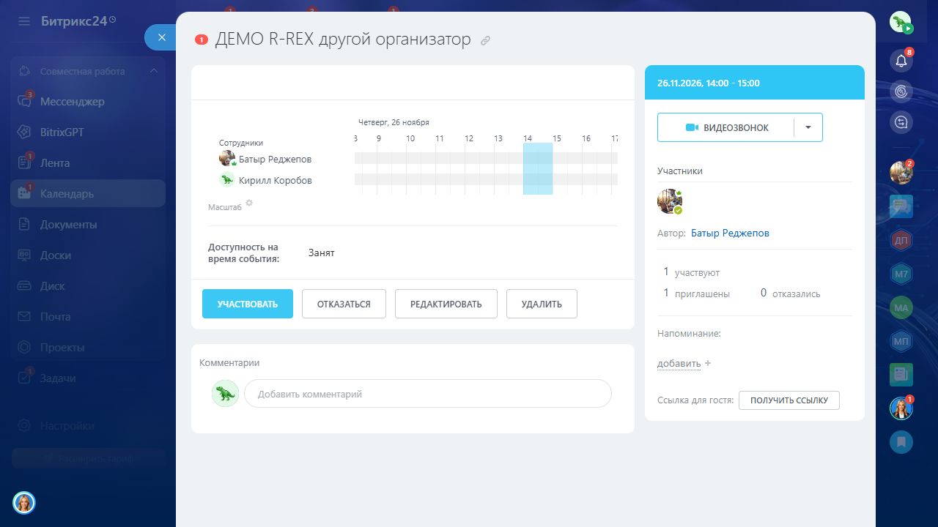The height and width of the screenshot is (527, 938).
Task: Click the Масштаб gear icon
Action: tap(249, 203)
